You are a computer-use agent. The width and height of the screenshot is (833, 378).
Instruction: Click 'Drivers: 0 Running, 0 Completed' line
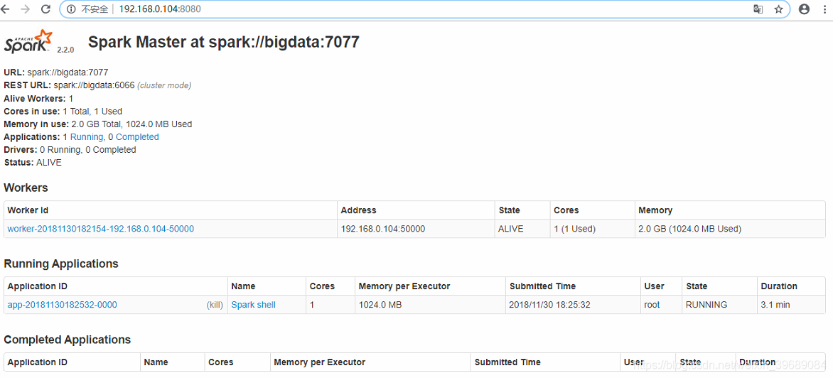tap(70, 150)
